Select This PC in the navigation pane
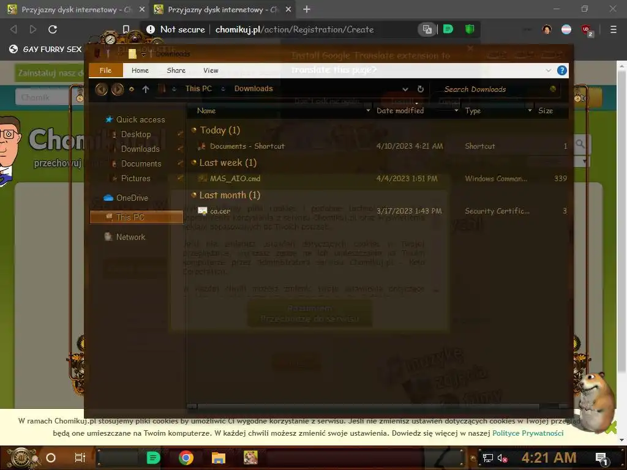 [x=137, y=217]
